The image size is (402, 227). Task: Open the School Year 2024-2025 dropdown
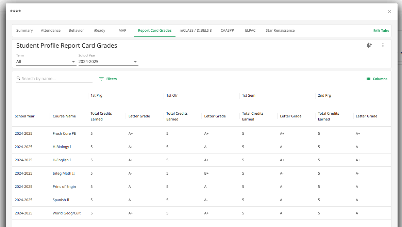(x=108, y=62)
